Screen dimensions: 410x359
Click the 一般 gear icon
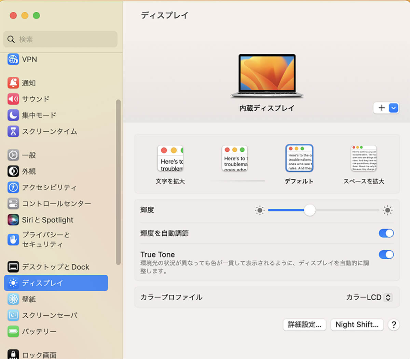tap(13, 155)
